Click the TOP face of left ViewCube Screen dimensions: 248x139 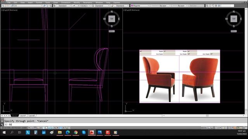coord(112,19)
